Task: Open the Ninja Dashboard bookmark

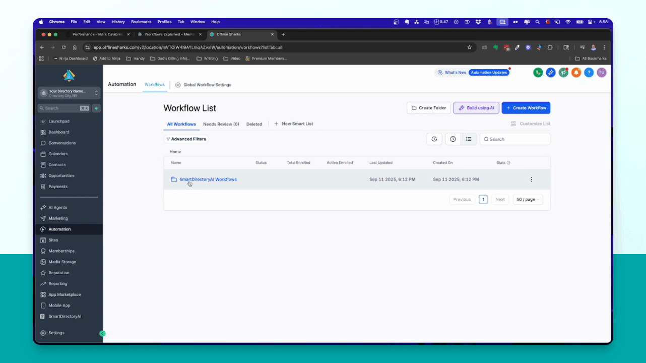Action: pos(71,58)
